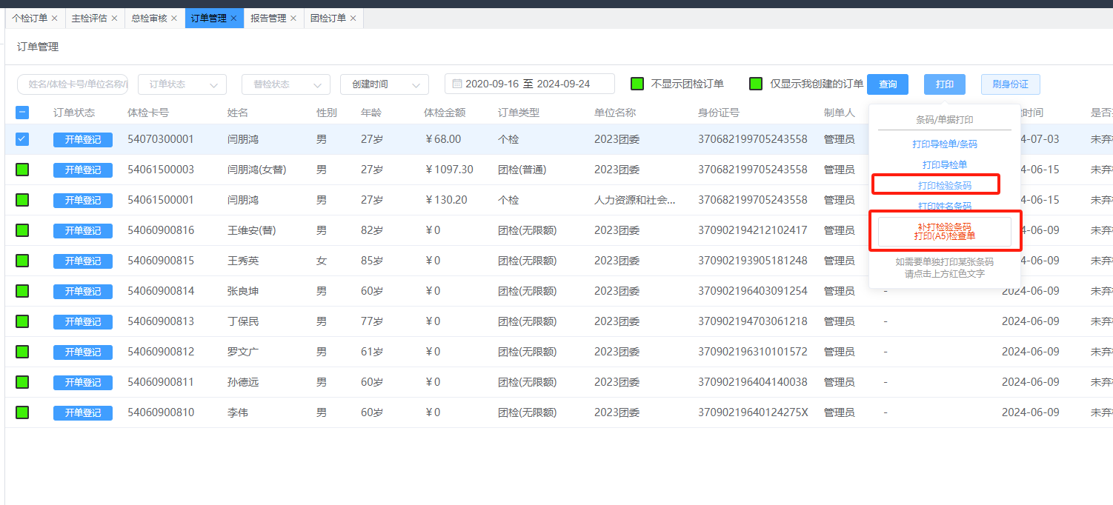Open the 团检订单 tab
This screenshot has height=505, width=1113.
tap(328, 19)
